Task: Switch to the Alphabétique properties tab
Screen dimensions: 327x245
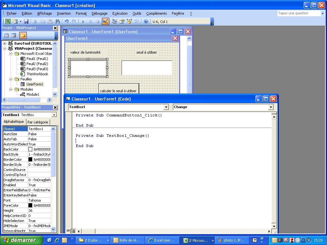Action: 14,122
